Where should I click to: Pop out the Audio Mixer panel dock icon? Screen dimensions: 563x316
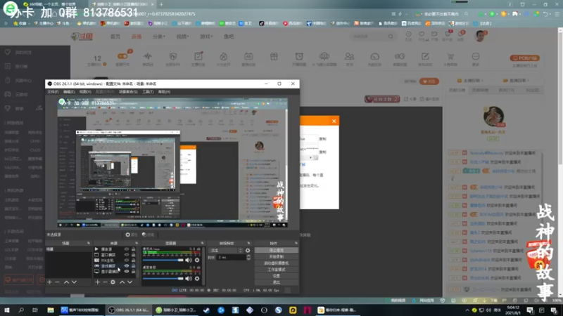tap(202, 243)
